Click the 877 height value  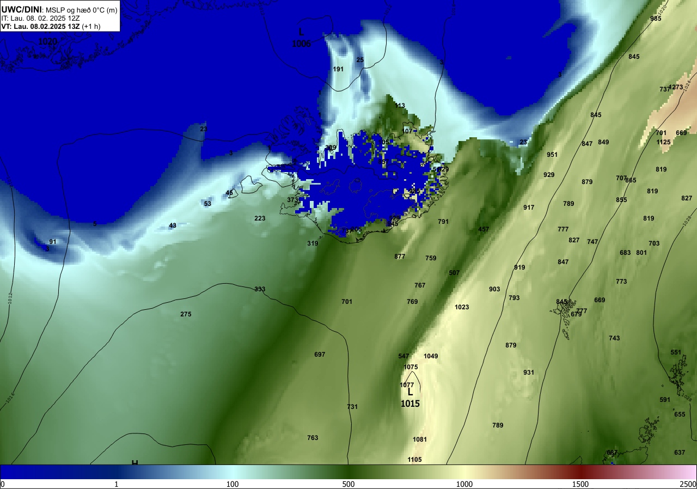click(400, 256)
